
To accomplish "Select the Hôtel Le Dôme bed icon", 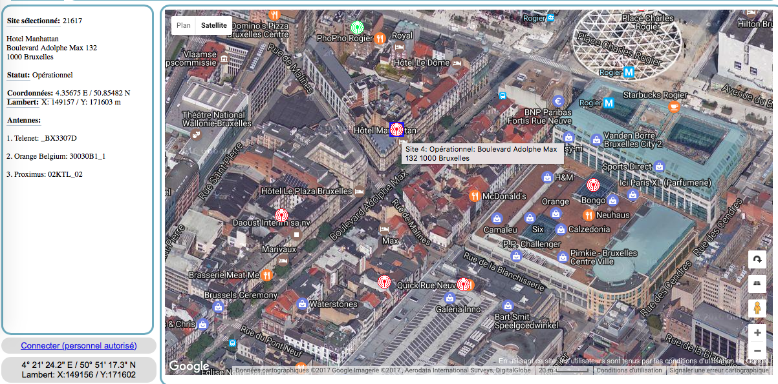I will 457,63.
